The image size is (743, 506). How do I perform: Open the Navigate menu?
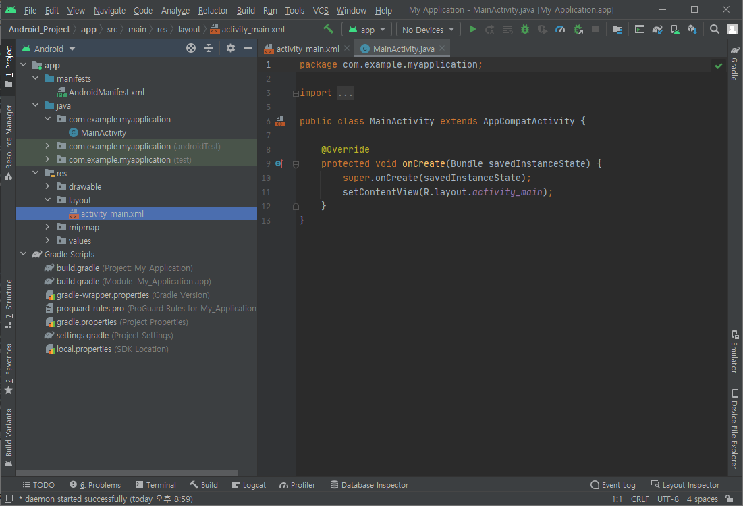(x=109, y=10)
